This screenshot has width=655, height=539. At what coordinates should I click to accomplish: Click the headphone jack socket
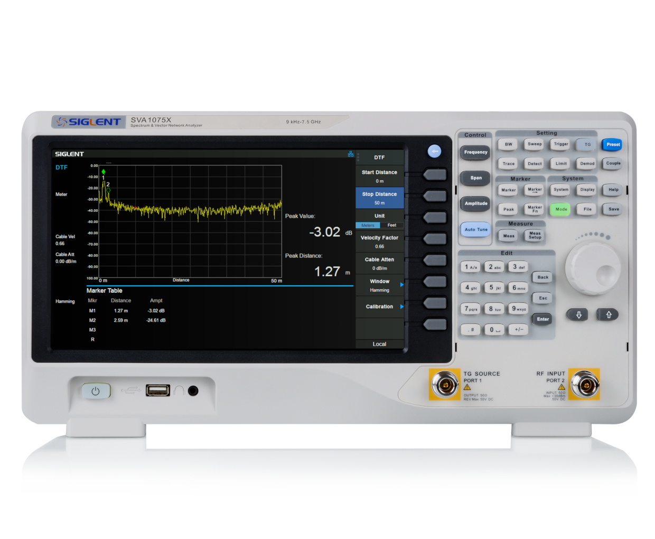[x=193, y=391]
